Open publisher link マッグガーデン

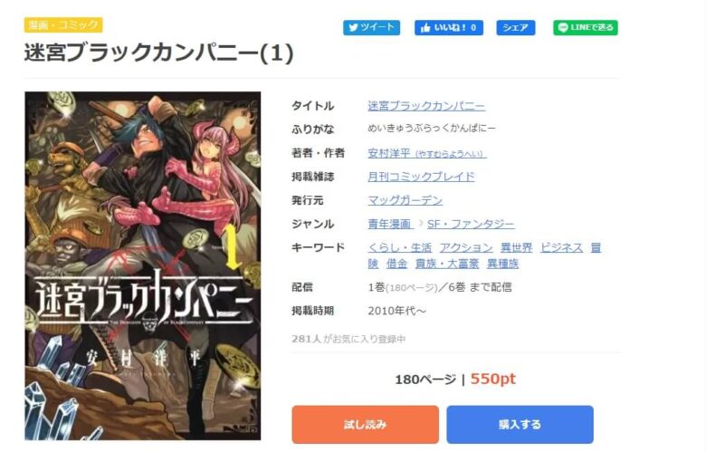[x=405, y=200]
